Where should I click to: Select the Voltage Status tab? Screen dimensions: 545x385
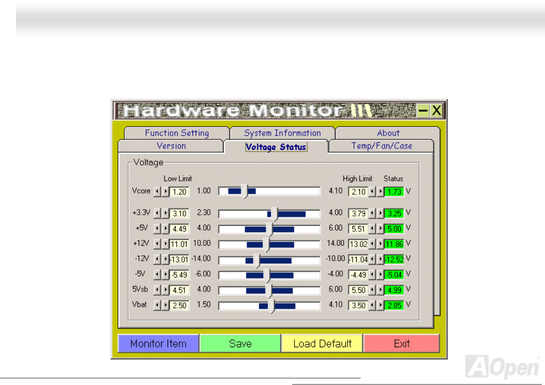pos(276,147)
